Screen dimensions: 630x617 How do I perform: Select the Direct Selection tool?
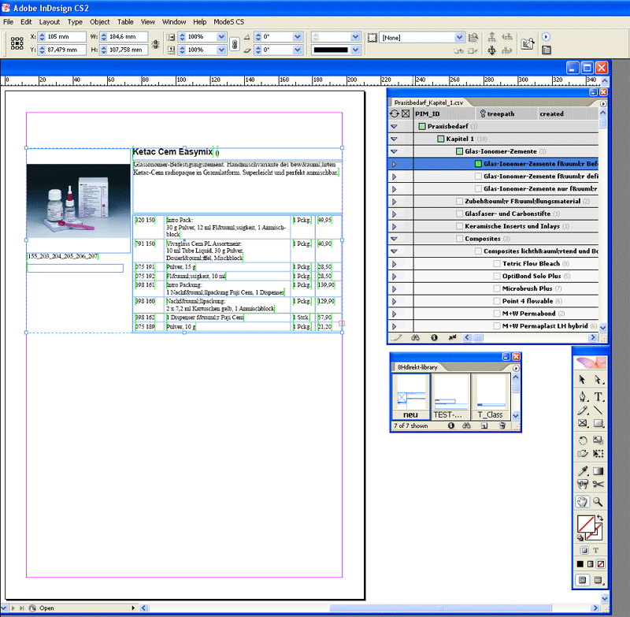click(x=598, y=381)
